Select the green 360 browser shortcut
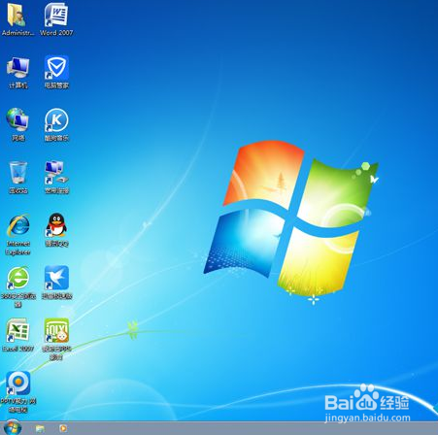The height and width of the screenshot is (435, 438). (18, 278)
